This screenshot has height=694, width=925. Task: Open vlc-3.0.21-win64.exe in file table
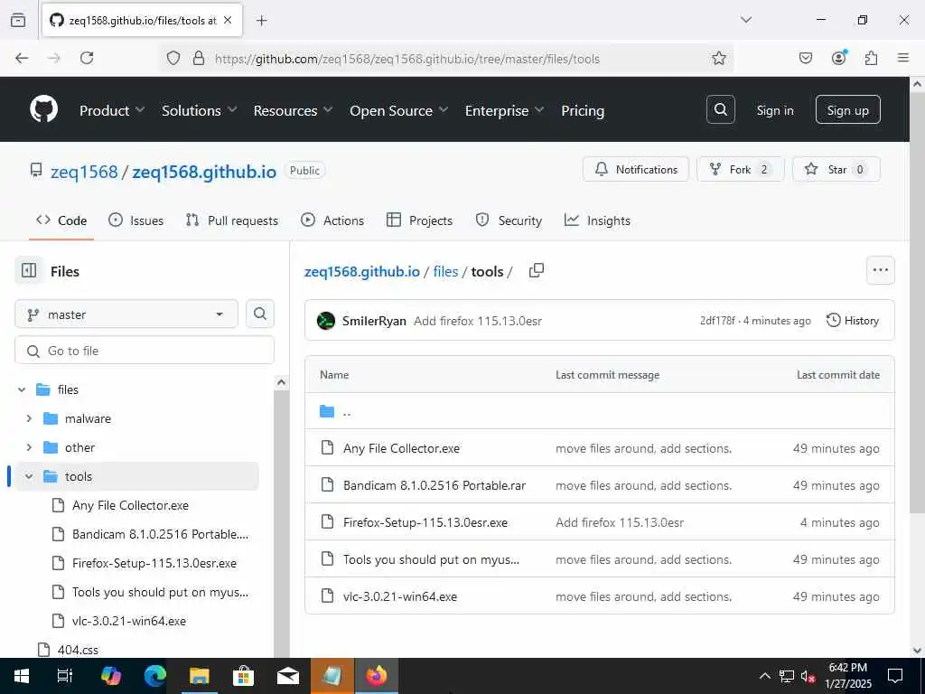pos(400,596)
